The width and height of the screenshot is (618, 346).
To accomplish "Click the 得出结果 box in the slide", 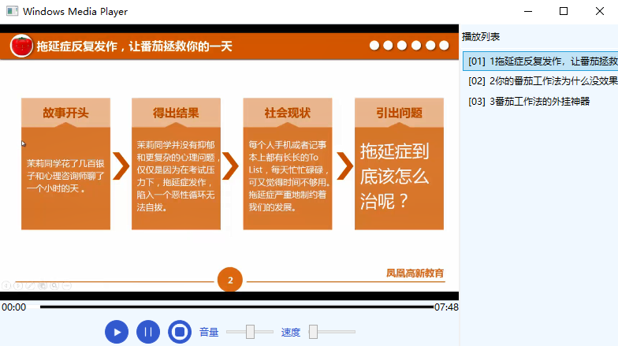I will (x=177, y=164).
